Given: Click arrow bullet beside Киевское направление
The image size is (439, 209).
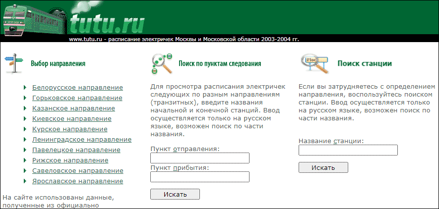Looking at the screenshot, I should click(x=25, y=119).
